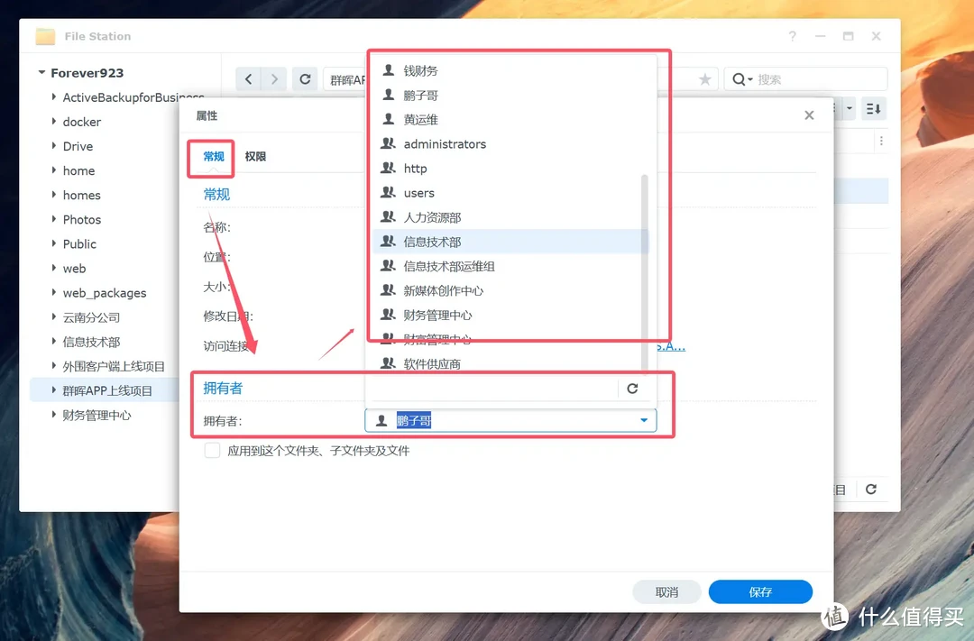
Task: Refresh the file list with toolbar refresh icon
Action: pos(305,78)
